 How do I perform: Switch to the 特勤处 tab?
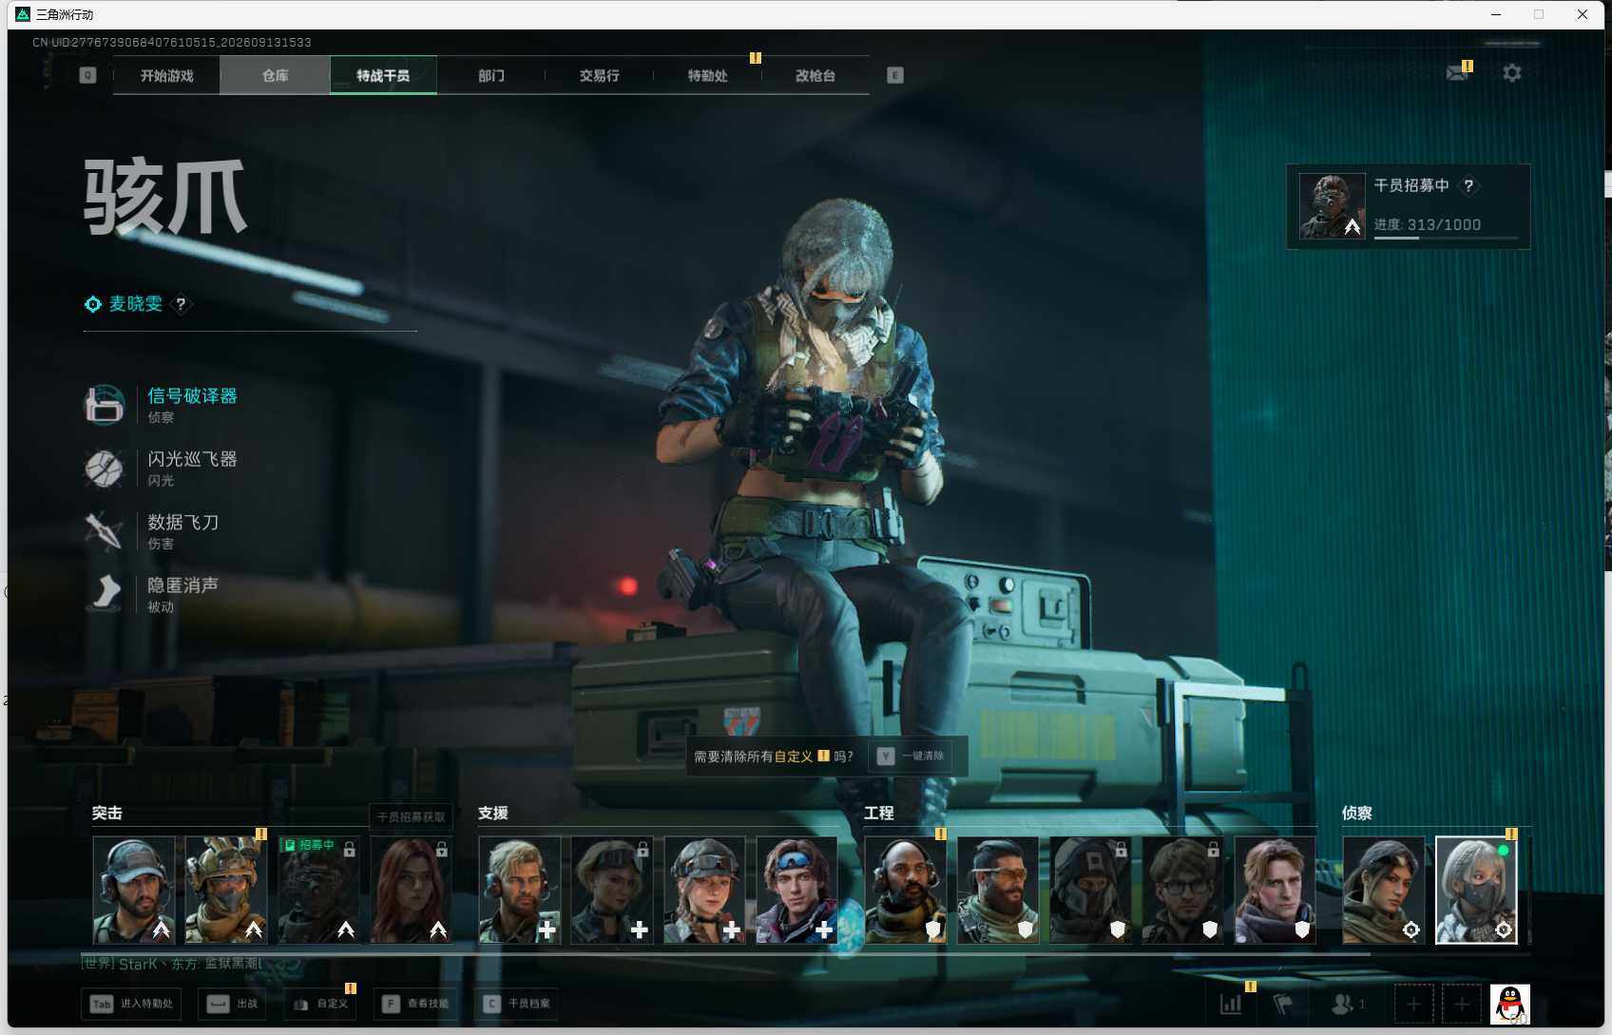pos(707,75)
